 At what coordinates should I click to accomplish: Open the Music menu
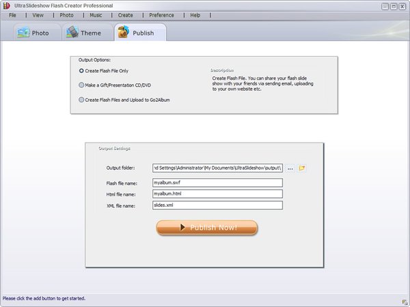click(x=96, y=15)
